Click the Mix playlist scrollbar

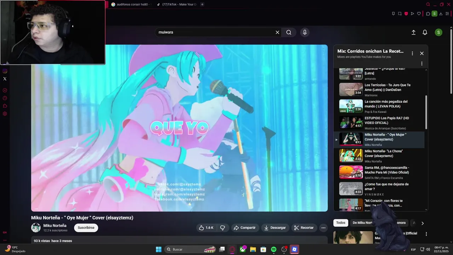click(426, 113)
